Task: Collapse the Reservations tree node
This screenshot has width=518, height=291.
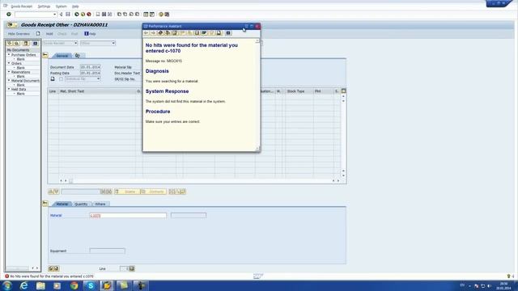Action: [9, 72]
